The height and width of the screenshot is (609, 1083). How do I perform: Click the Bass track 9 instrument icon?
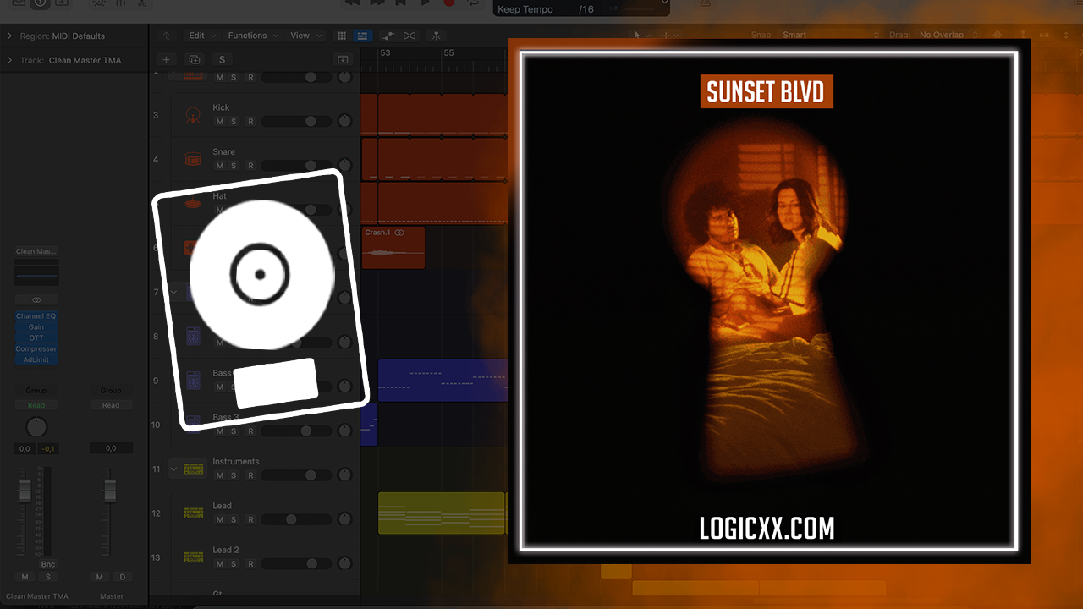click(194, 381)
